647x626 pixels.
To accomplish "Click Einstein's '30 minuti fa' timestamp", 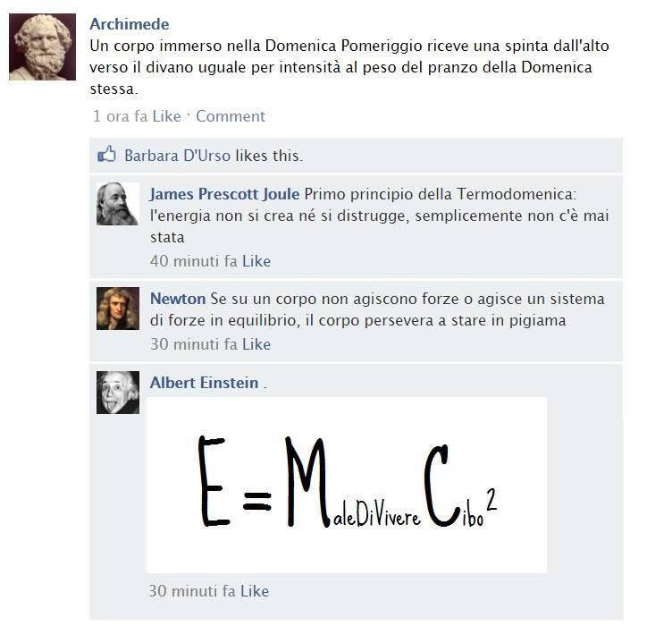I will tap(192, 591).
